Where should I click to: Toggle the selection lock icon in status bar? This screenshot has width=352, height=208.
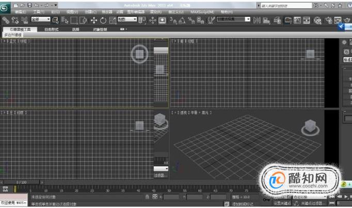coord(147,197)
